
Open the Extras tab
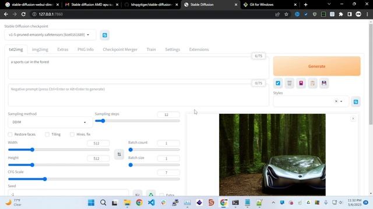63,49
